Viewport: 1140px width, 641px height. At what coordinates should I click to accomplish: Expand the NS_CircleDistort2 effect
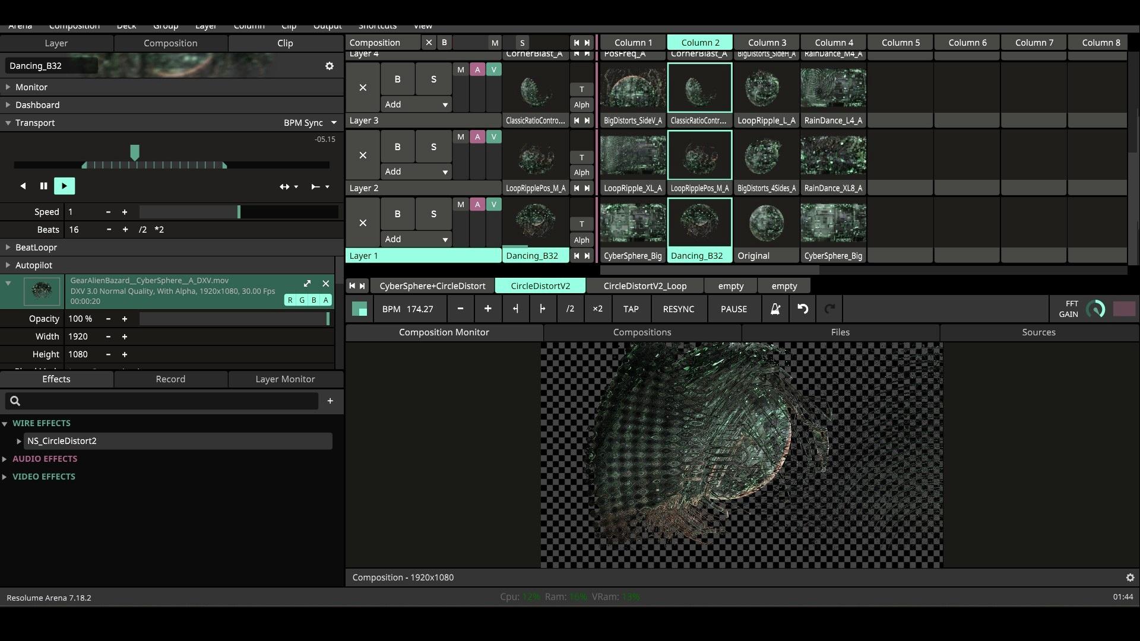(x=19, y=441)
